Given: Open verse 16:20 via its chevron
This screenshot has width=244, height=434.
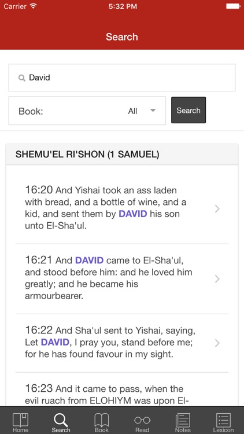Looking at the screenshot, I should 217,209.
